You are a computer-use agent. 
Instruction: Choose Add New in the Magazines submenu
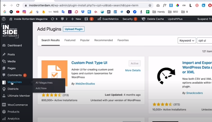[x=41, y=88]
